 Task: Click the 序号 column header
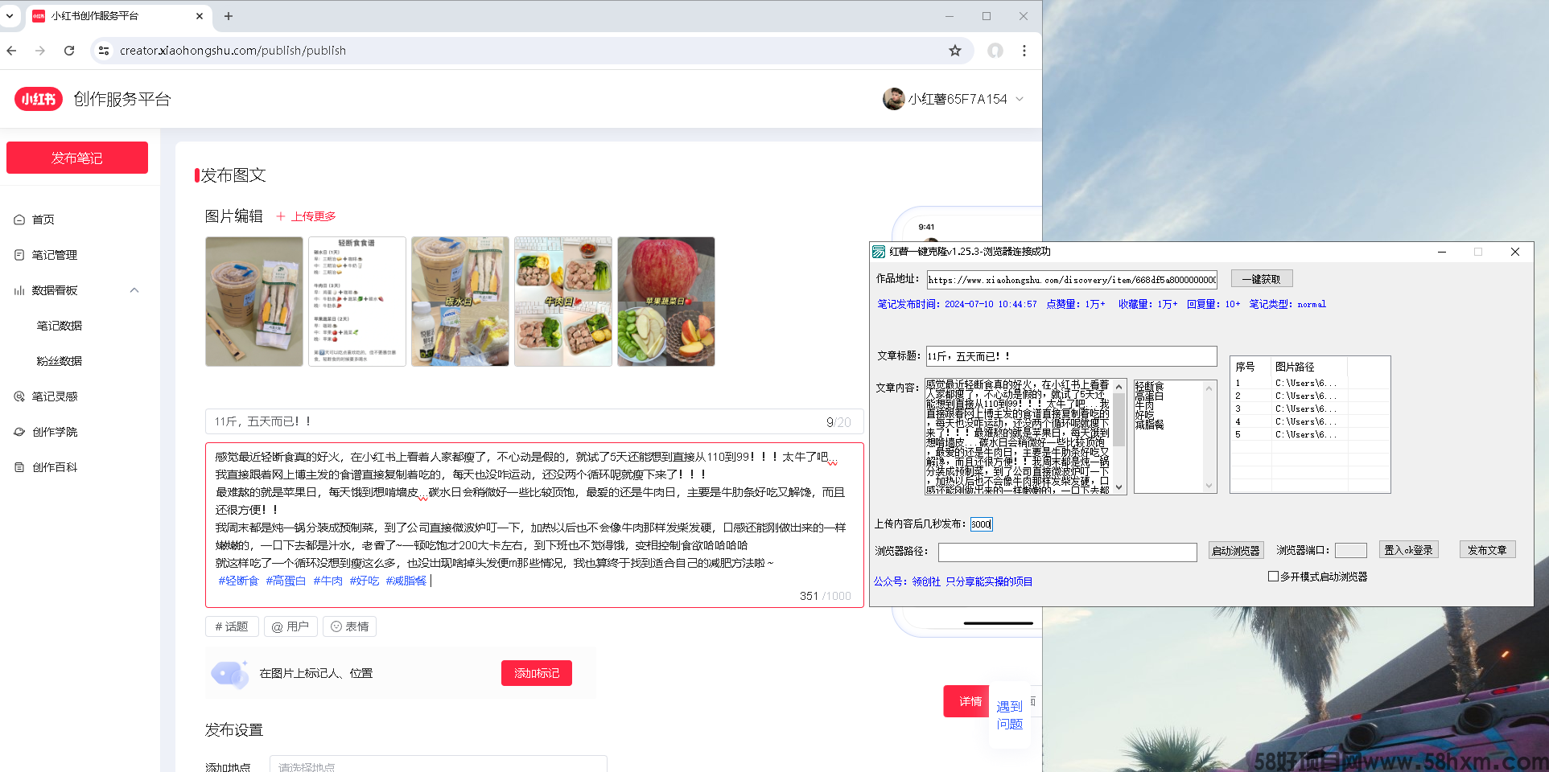coord(1250,367)
